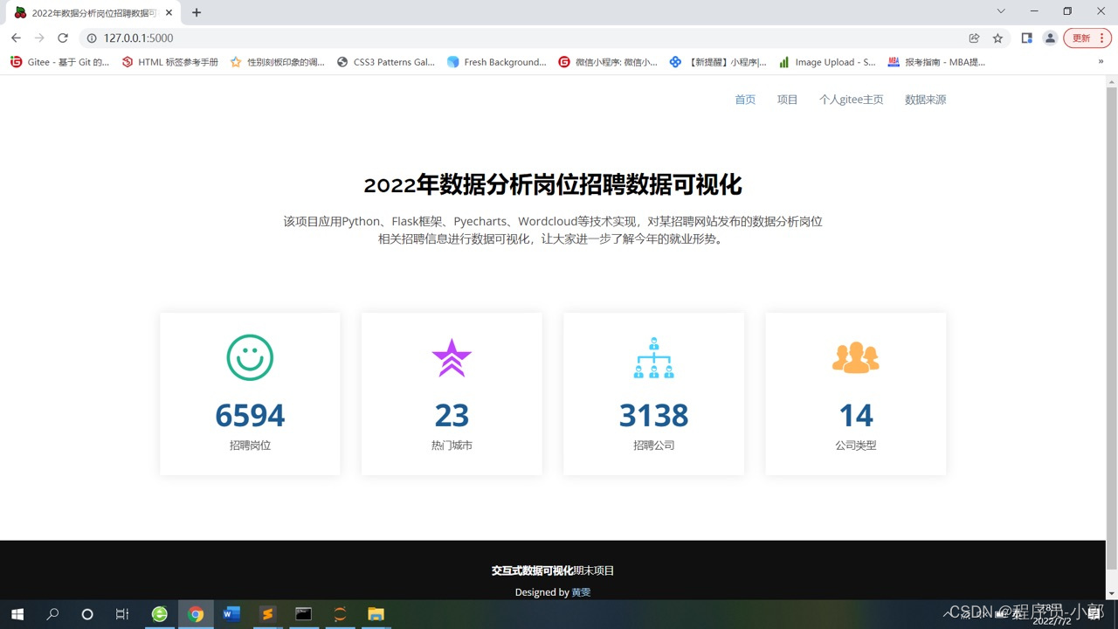Click the page heading 2022年数据分析岗位招聘数据可视化
The height and width of the screenshot is (629, 1118).
pos(553,185)
